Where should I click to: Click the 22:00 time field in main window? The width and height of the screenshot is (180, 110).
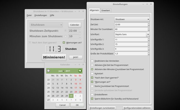coord(74,31)
